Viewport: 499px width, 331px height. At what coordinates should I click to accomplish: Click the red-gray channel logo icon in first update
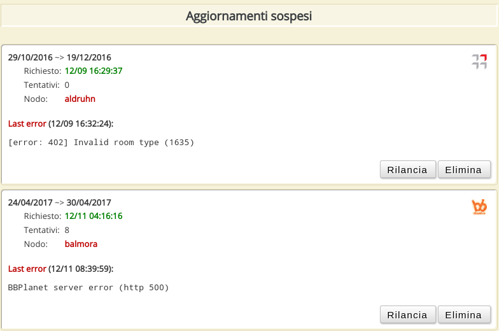click(479, 61)
